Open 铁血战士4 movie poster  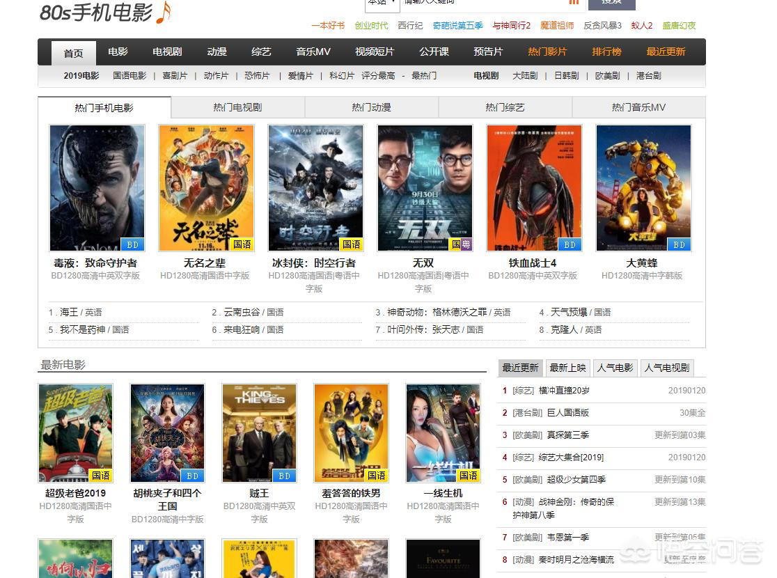click(534, 188)
